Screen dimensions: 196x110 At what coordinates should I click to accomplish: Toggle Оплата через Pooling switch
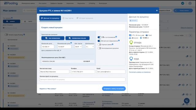[6, 35]
